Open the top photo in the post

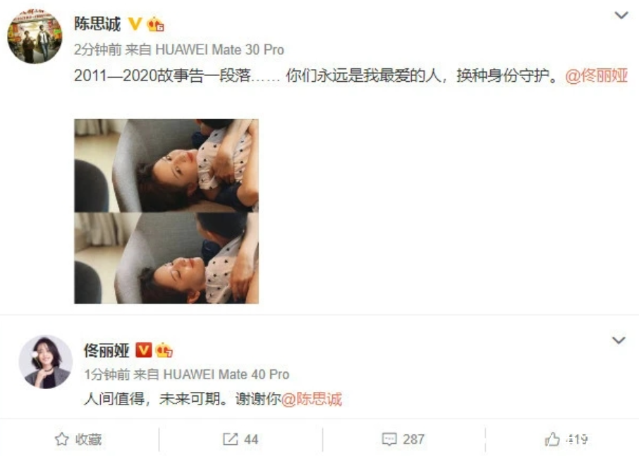(166, 166)
